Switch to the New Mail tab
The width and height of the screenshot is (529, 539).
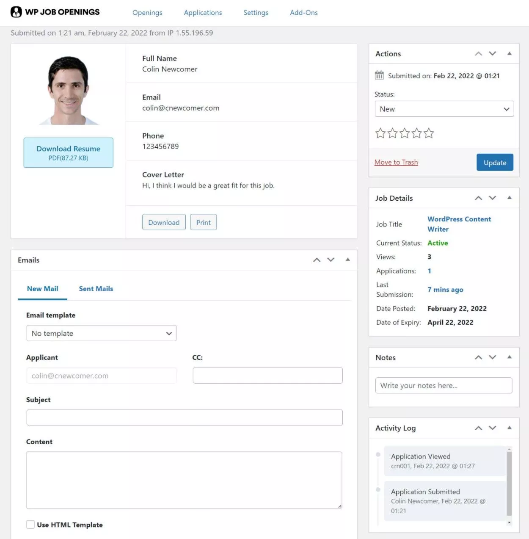point(42,289)
